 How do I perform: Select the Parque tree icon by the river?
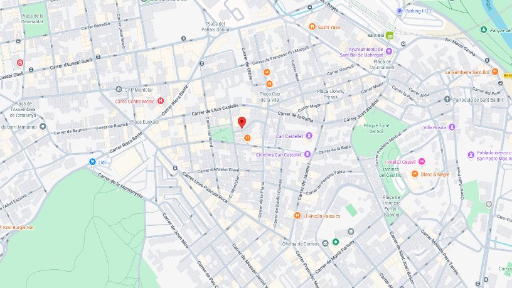click(484, 29)
